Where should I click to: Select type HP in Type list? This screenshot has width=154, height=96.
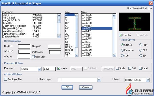70,23
